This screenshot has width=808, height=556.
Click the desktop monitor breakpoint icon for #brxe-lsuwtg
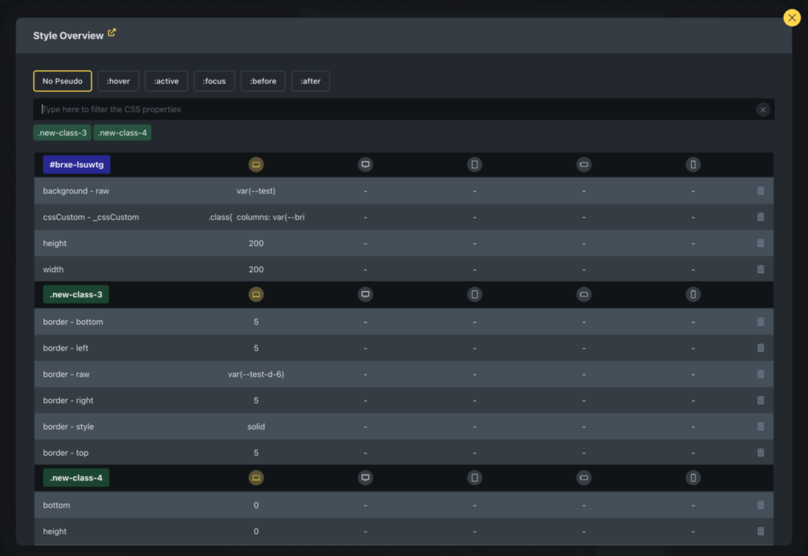point(365,165)
